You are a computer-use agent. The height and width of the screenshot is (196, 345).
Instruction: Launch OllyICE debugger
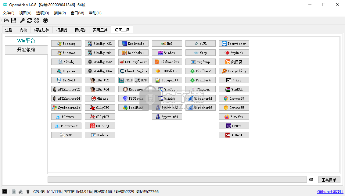click(100, 116)
